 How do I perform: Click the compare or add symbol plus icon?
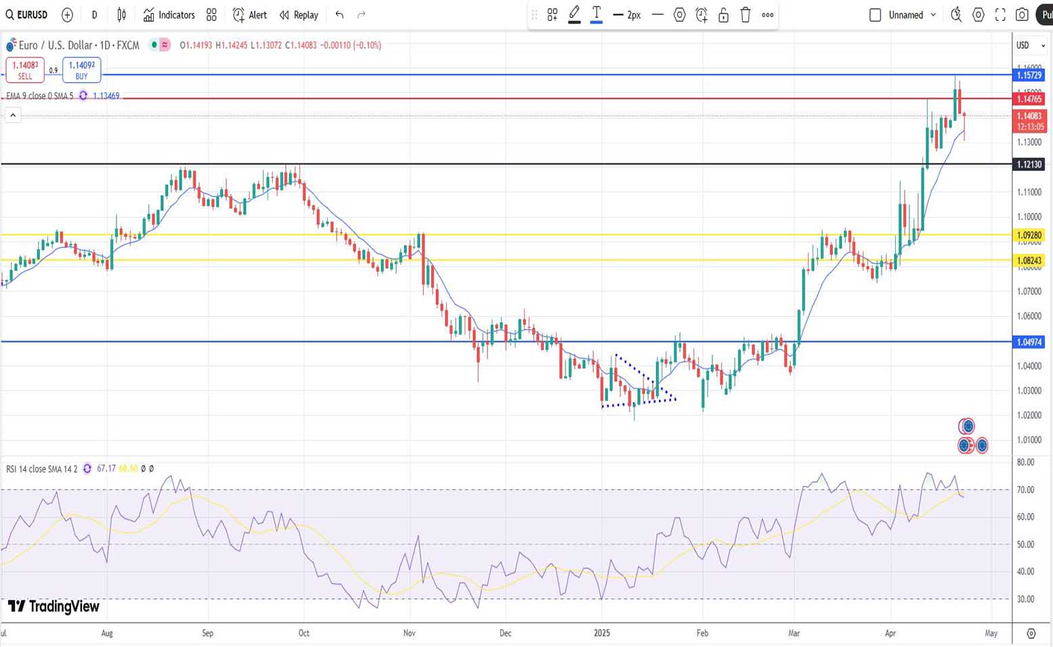pyautogui.click(x=67, y=15)
